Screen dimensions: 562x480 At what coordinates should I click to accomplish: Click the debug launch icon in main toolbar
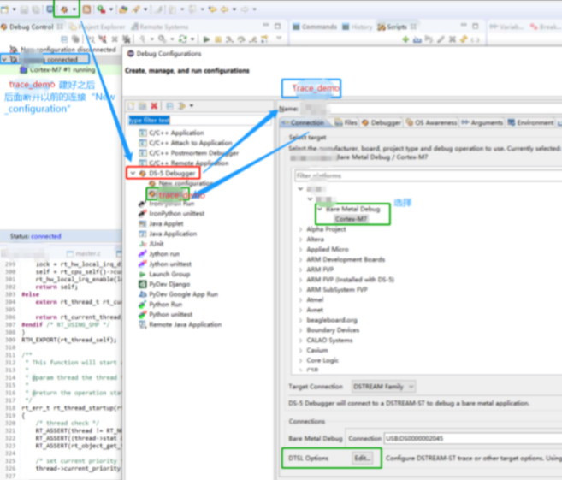coord(62,9)
